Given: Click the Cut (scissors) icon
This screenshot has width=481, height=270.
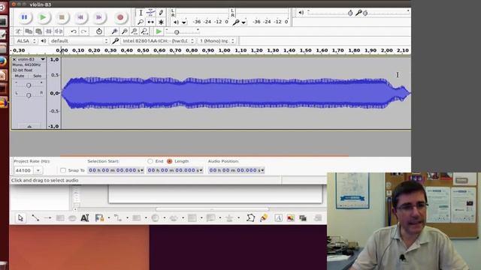Looking at the screenshot, I should pyautogui.click(x=19, y=31).
